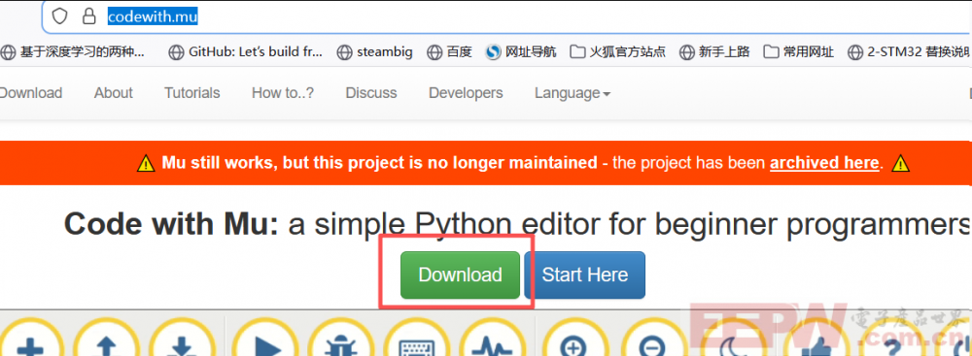Open the 网址导航 bookmark
Image resolution: width=972 pixels, height=356 pixels.
pos(521,52)
